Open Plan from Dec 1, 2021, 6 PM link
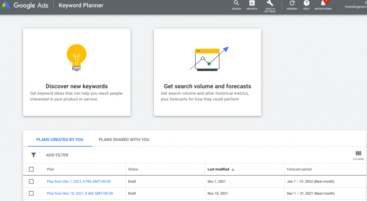The image size is (367, 201). (79, 181)
